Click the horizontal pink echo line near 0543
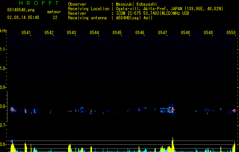The width and height of the screenshot is (239, 152). [x=70, y=111]
